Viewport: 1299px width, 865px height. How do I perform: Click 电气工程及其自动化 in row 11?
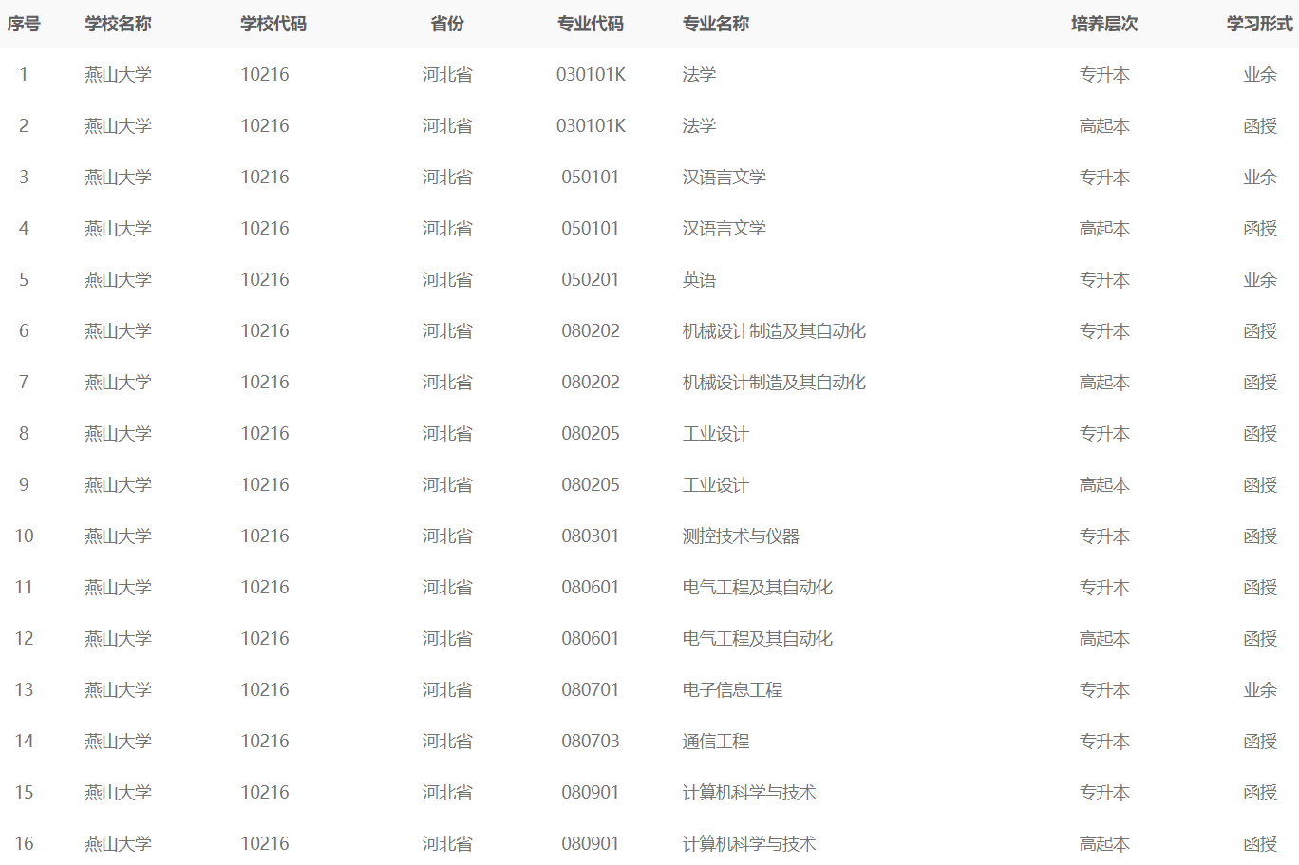tap(758, 588)
